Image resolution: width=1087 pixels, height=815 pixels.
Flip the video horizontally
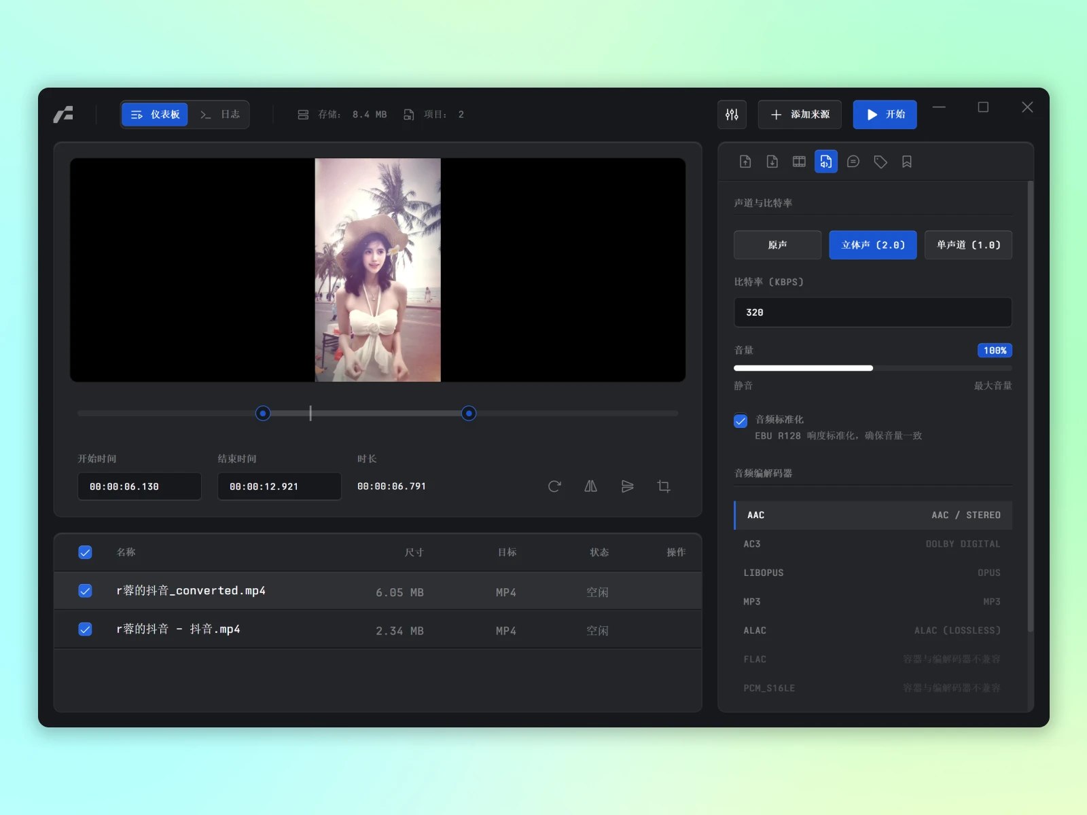coord(591,486)
